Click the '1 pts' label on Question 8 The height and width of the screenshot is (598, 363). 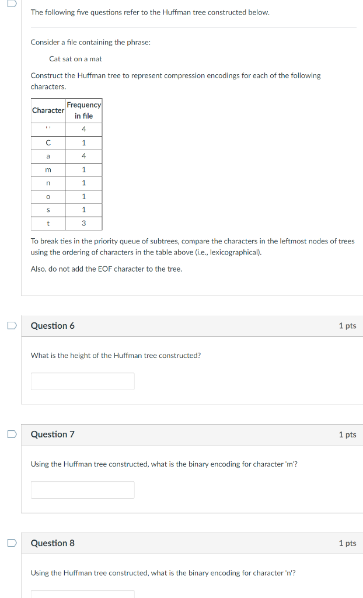point(347,543)
